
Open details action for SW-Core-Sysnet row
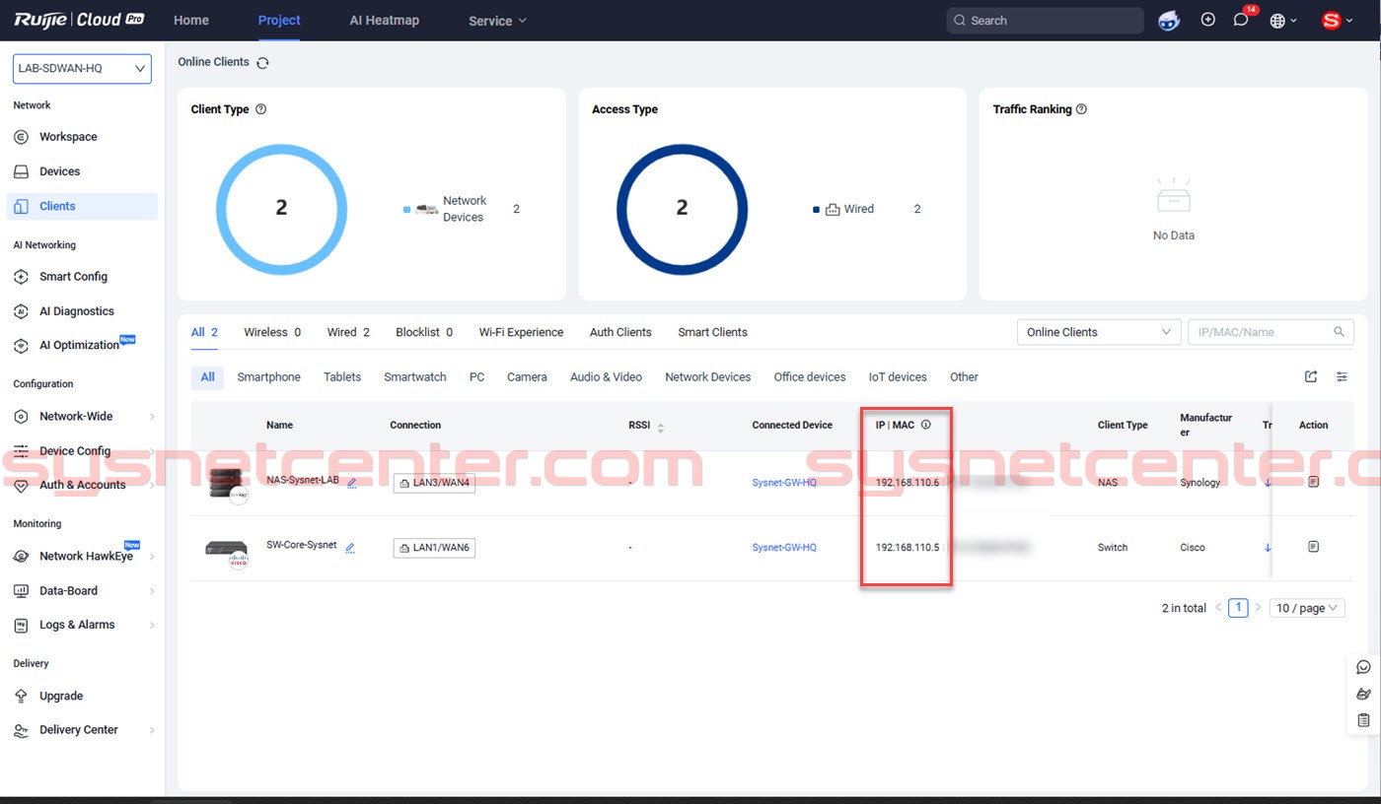point(1313,546)
